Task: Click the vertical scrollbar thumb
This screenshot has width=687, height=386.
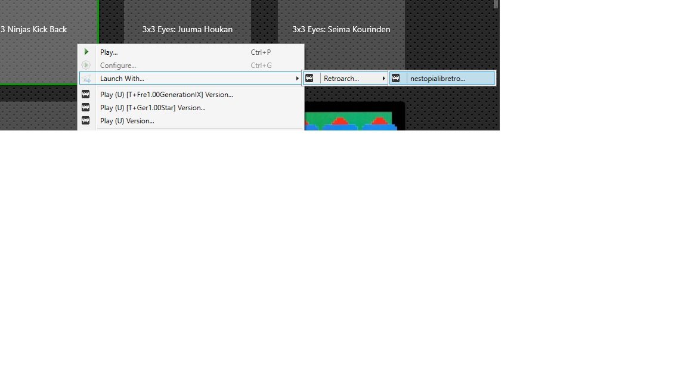Action: tap(496, 4)
